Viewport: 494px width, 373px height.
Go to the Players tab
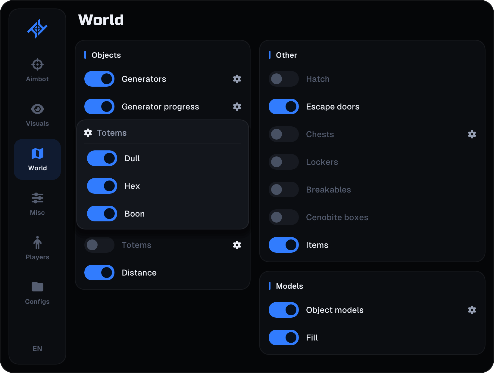pyautogui.click(x=37, y=248)
